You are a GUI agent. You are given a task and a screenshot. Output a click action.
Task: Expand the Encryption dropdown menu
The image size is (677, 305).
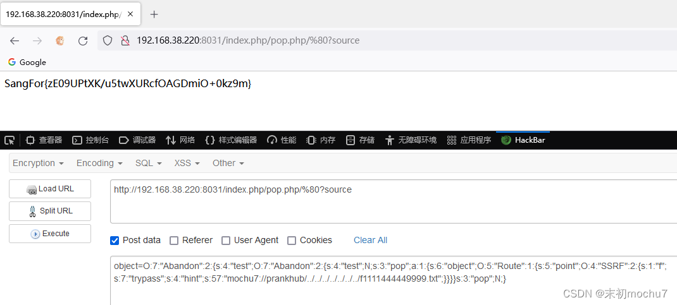click(x=39, y=164)
